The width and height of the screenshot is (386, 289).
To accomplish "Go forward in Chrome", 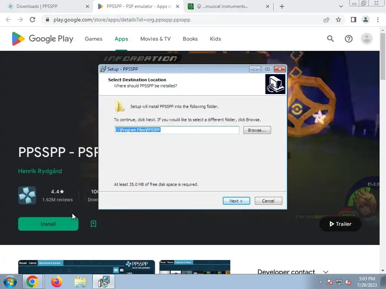I will (20, 20).
